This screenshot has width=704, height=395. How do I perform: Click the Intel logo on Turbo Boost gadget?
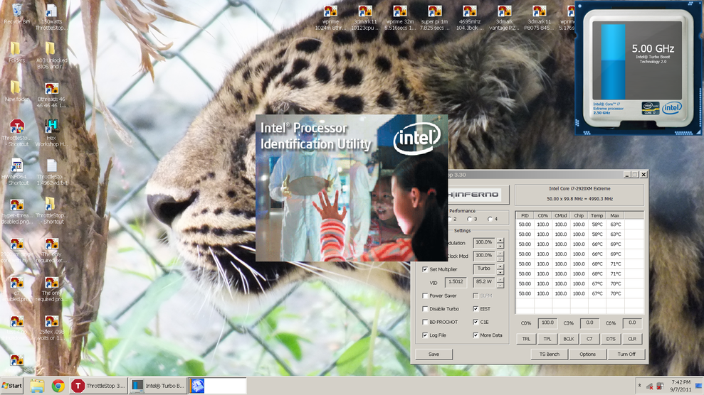(672, 107)
